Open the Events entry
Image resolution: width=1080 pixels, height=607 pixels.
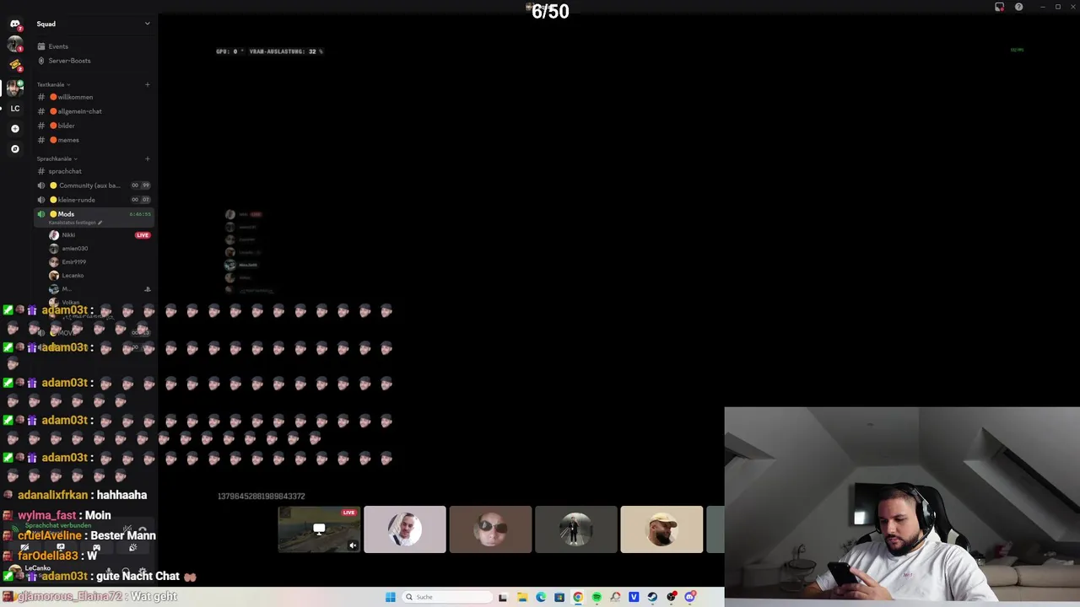(x=93, y=46)
